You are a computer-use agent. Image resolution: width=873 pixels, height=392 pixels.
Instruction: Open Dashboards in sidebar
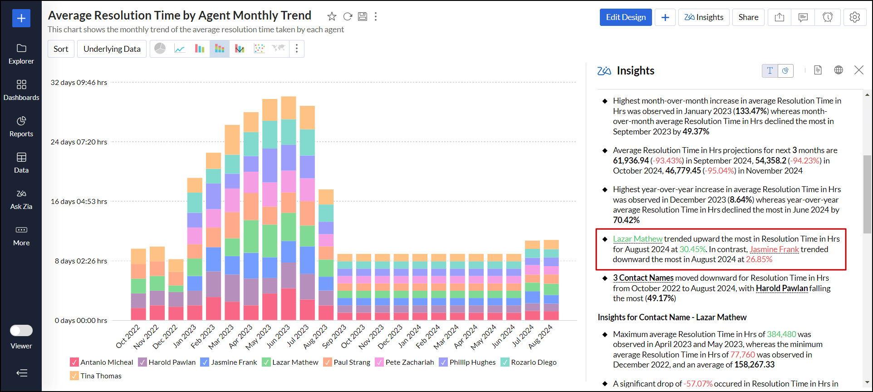pos(21,90)
